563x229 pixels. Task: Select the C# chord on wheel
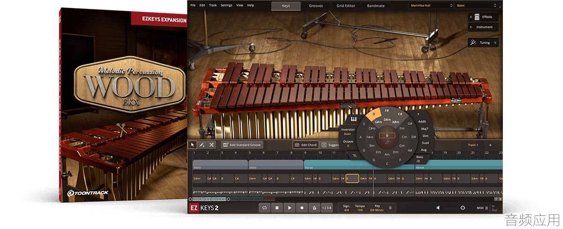pyautogui.click(x=400, y=114)
